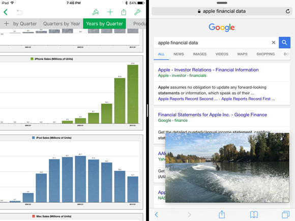The image size is (295, 221).
Task: Switch to IMAGES results
Action: click(x=199, y=54)
